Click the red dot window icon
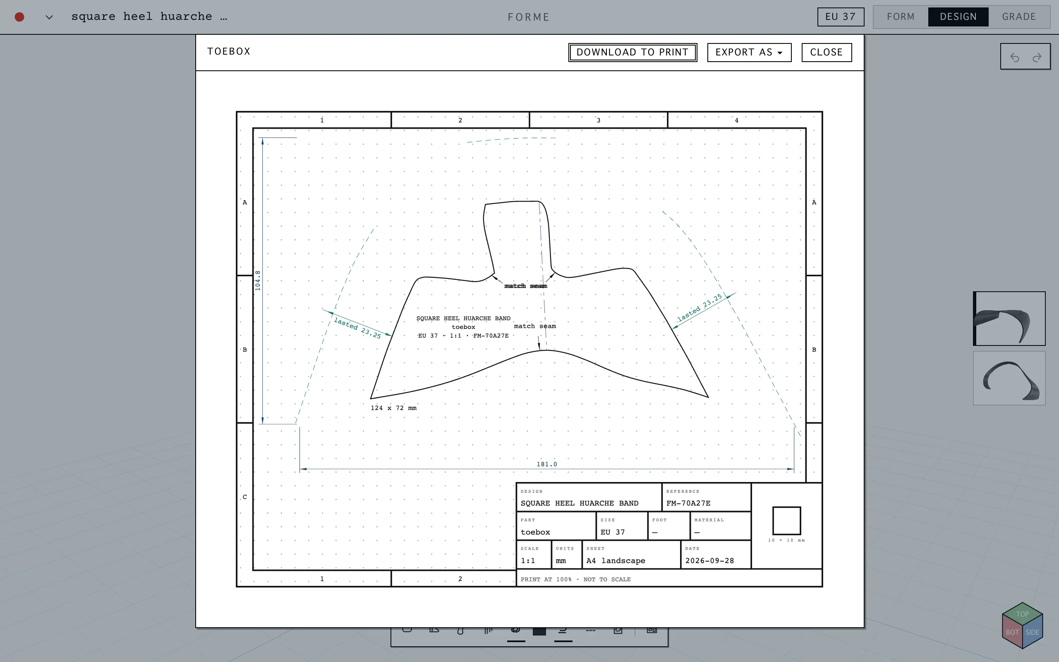Image resolution: width=1059 pixels, height=662 pixels. pos(19,17)
